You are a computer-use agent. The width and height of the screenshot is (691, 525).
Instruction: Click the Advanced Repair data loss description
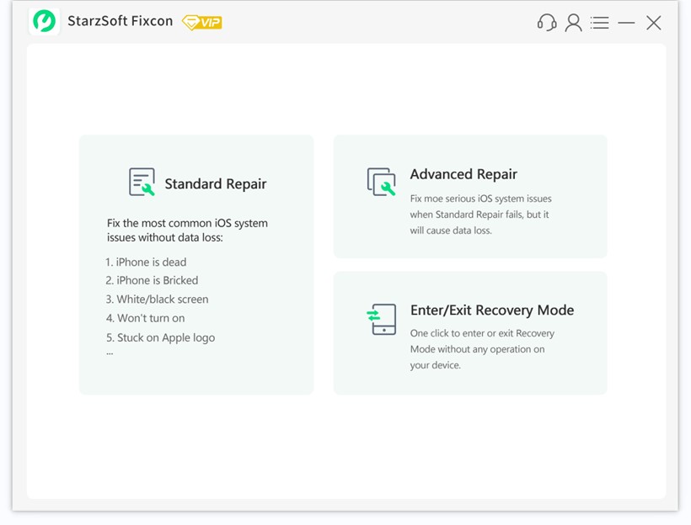click(480, 215)
